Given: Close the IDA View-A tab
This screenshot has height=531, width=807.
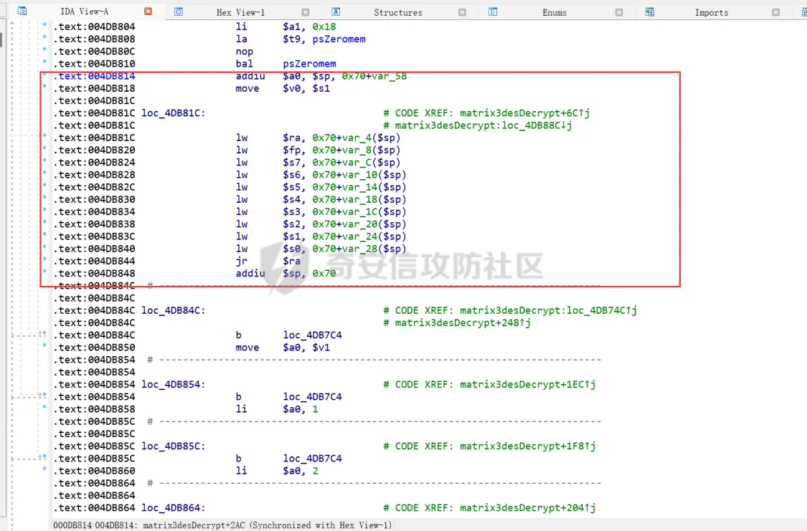Looking at the screenshot, I should pyautogui.click(x=148, y=12).
